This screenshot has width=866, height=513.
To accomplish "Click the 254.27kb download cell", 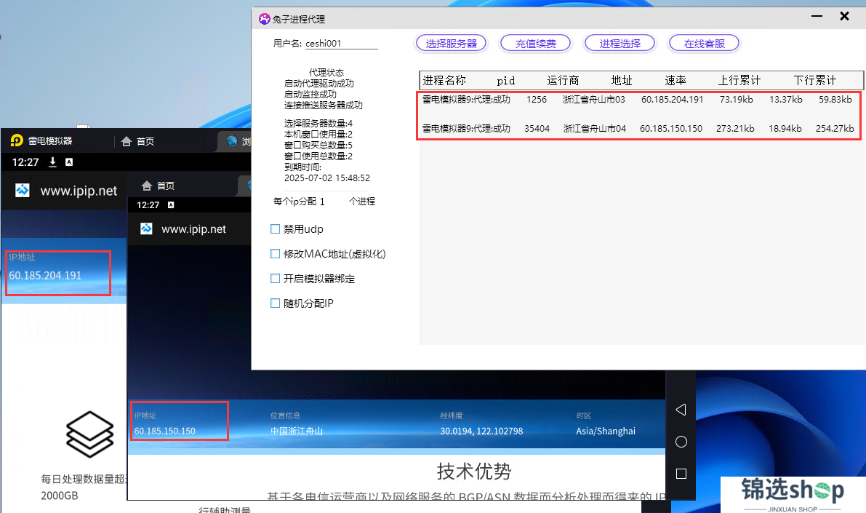I will pos(835,128).
